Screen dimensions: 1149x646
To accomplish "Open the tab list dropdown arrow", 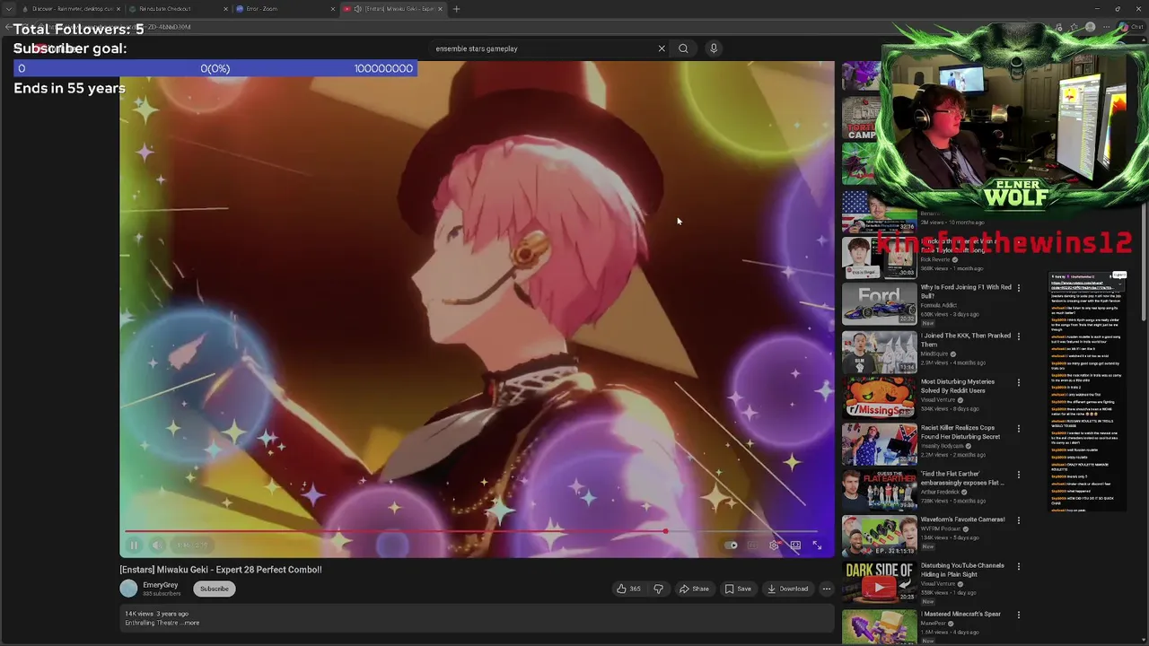I will pyautogui.click(x=8, y=9).
